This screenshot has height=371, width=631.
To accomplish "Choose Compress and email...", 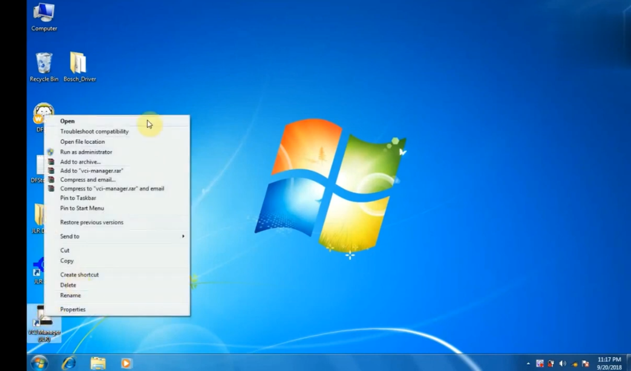I will (117, 179).
